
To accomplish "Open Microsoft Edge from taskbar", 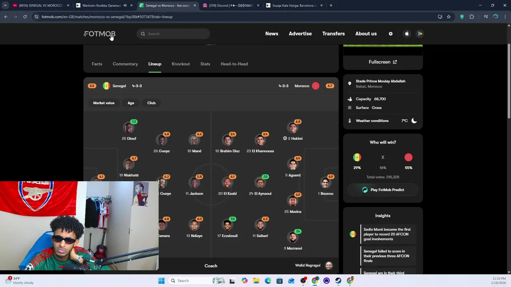I will click(268, 281).
